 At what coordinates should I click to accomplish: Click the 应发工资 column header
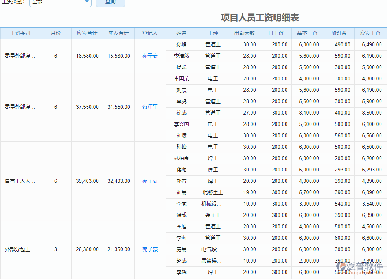tap(370, 33)
